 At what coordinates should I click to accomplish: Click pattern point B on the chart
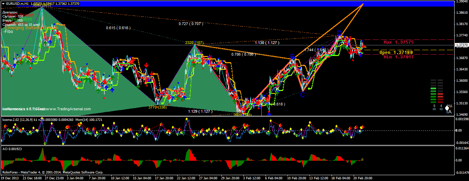point(292,56)
